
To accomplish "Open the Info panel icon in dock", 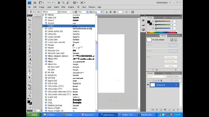I will click(143, 30).
